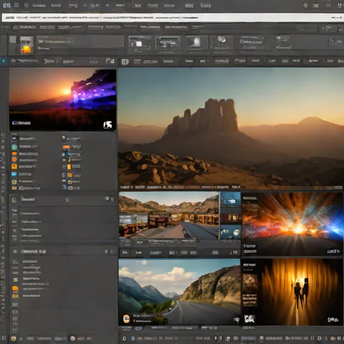Click the orange lightning-bolt square icon in left list
344x344 pixels.
14,167
